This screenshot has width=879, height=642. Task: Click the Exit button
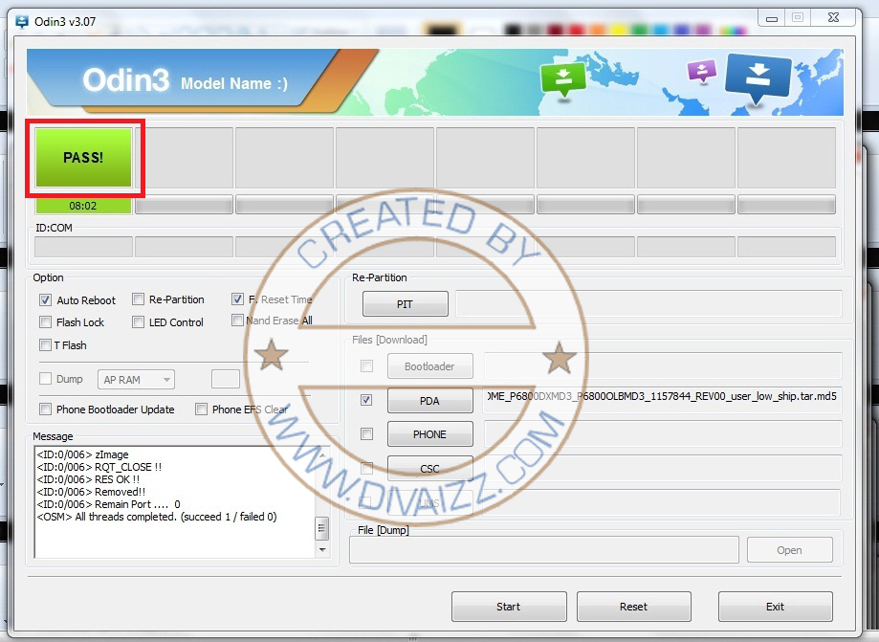click(x=776, y=607)
